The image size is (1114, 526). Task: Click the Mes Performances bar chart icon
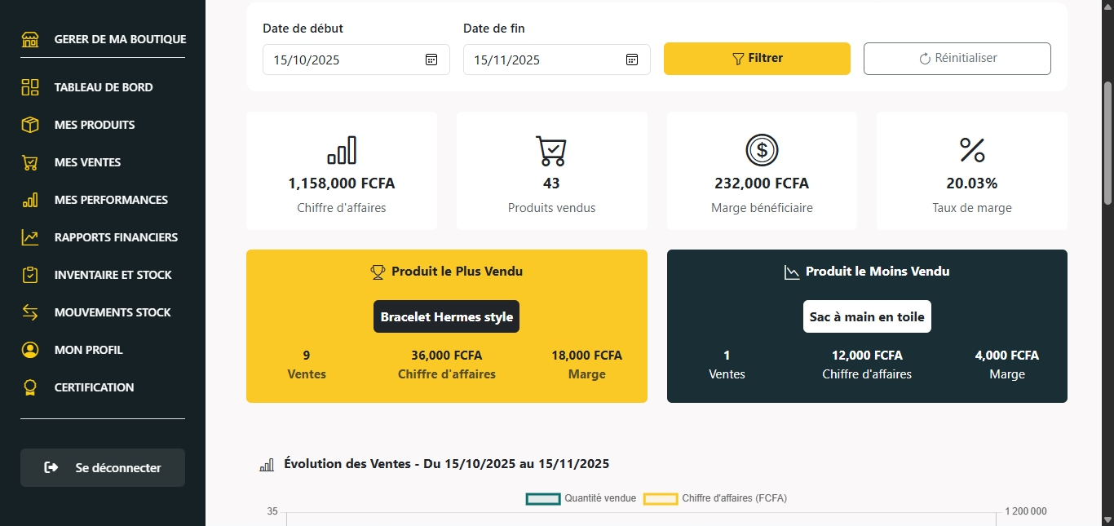[x=30, y=200]
